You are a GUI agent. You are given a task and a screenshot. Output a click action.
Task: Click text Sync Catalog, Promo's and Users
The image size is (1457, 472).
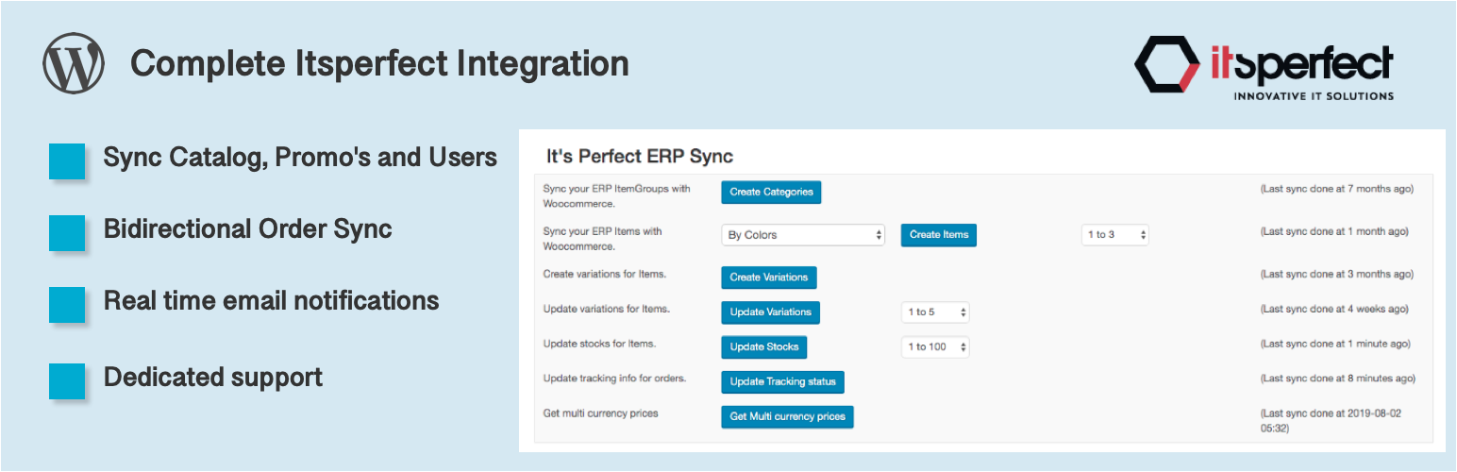(300, 158)
